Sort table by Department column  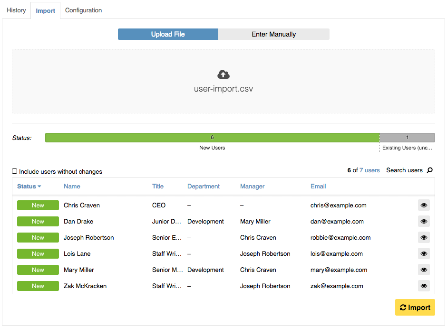pos(204,187)
